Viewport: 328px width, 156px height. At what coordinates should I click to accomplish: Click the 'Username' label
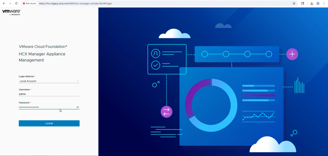[x=24, y=90]
